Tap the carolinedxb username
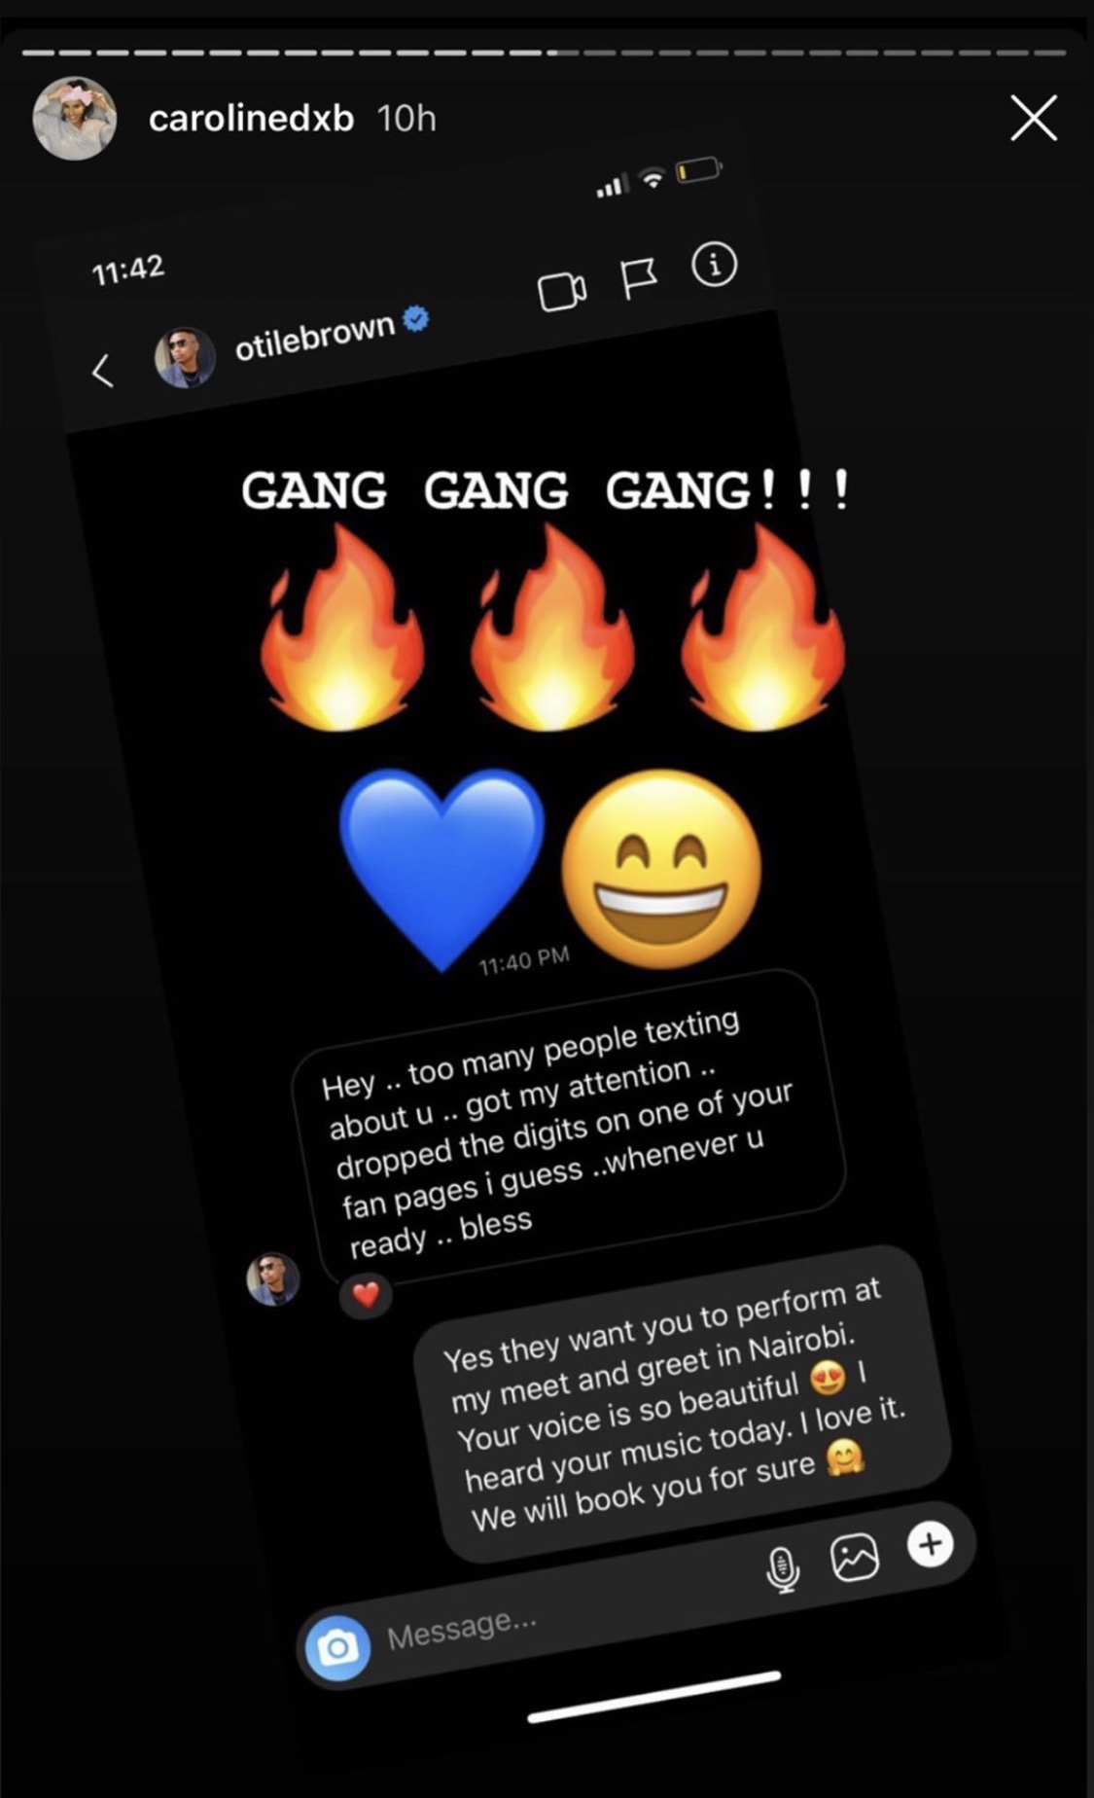The height and width of the screenshot is (1798, 1094). point(251,119)
